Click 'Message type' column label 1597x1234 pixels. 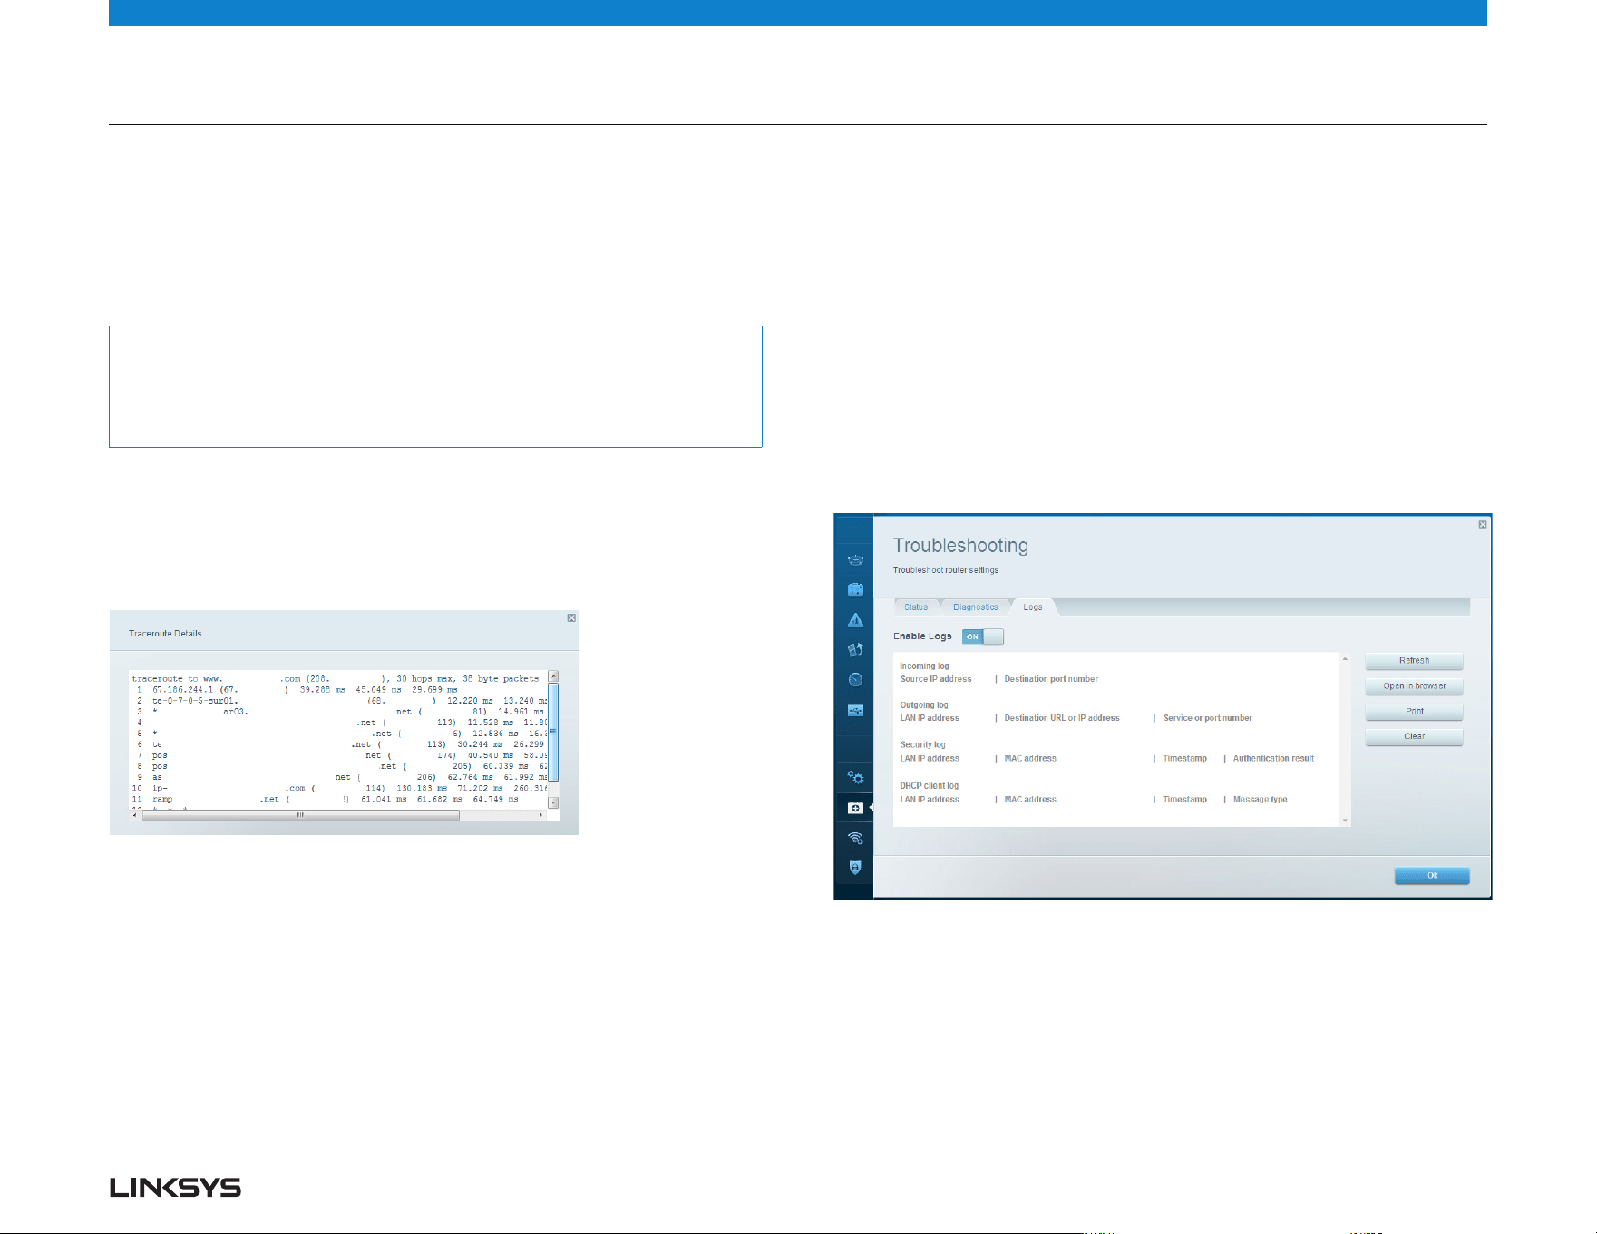(1260, 800)
